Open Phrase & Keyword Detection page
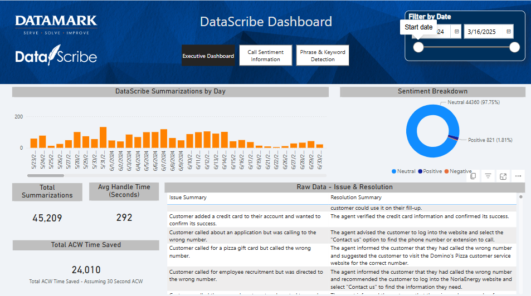531x296 pixels. click(323, 56)
